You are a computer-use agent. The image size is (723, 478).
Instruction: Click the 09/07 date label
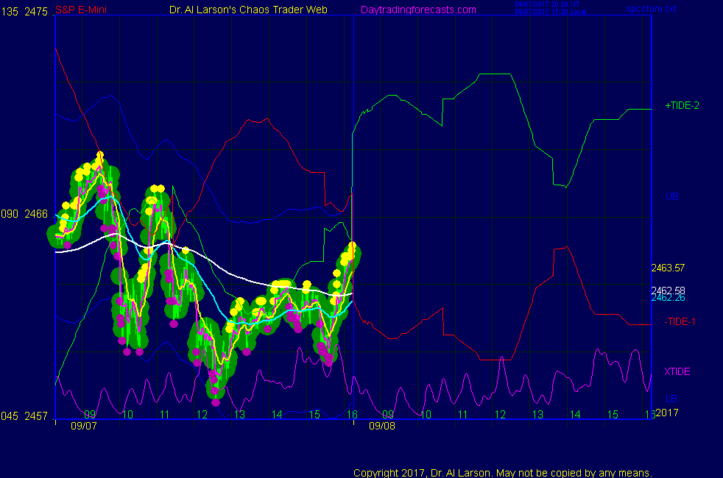84,426
